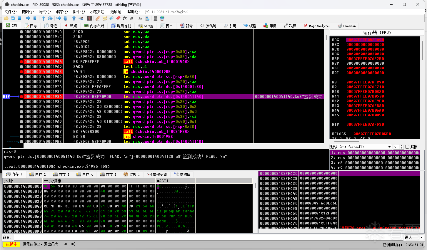Screen dimensions: 427x250
Task: Open the 跟踪(N) menu
Action: 62,12
